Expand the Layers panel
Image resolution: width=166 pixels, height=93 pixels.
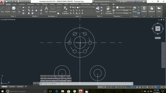[x=78, y=16]
